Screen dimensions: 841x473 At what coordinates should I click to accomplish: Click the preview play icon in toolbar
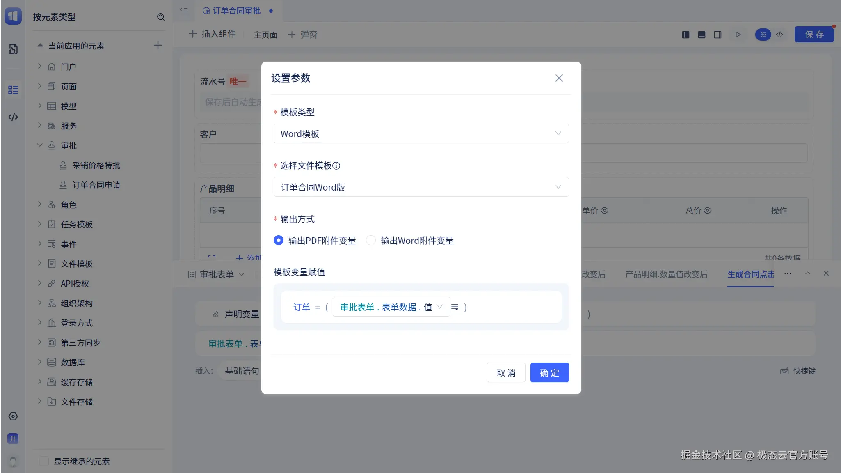(738, 34)
